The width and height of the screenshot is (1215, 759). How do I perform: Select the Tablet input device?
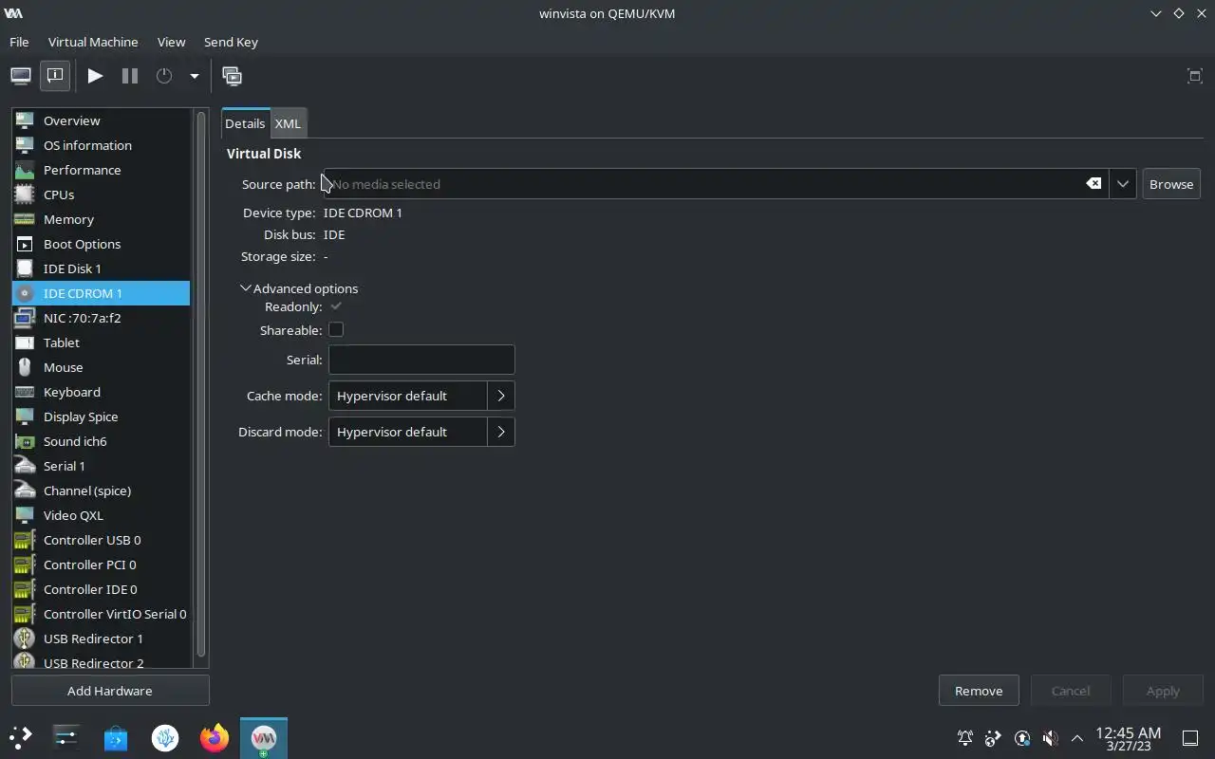tap(101, 342)
